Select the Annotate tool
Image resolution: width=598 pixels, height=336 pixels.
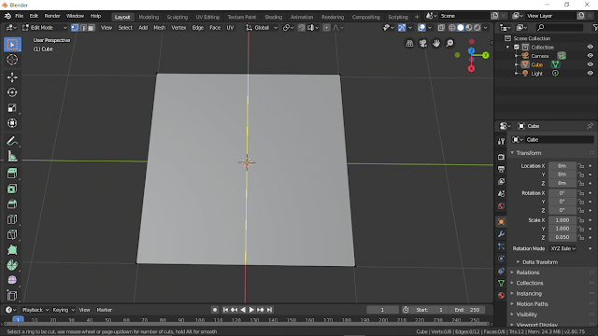coord(12,141)
